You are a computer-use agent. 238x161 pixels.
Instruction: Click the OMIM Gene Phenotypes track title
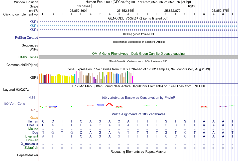[x=138, y=53]
